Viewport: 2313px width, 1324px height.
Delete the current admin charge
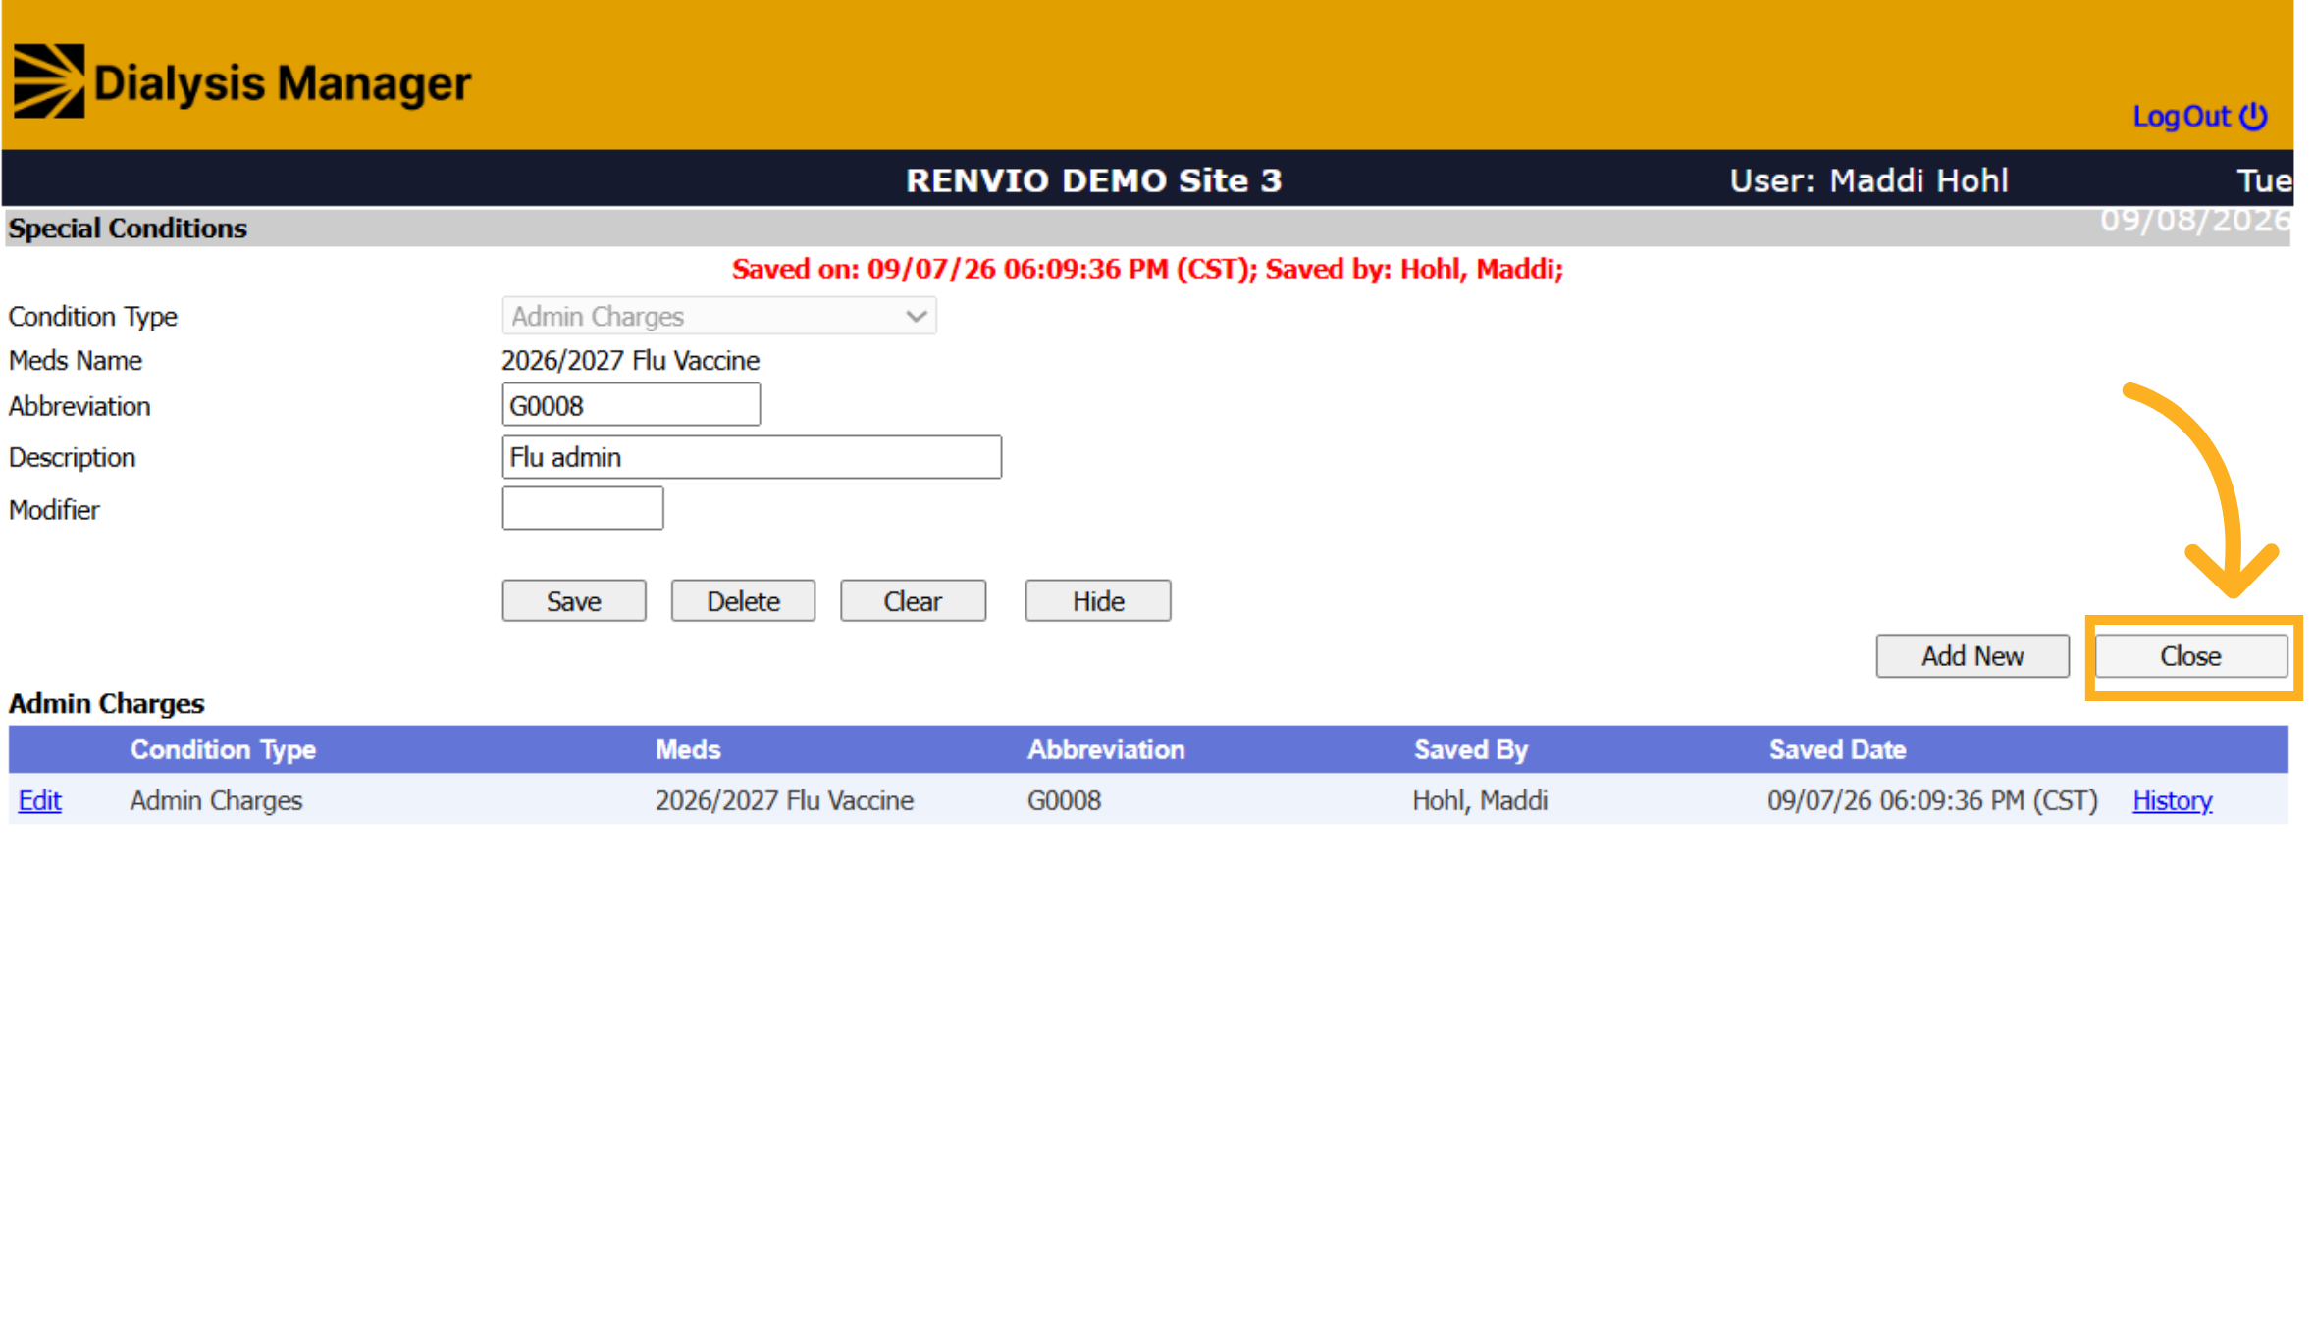743,600
